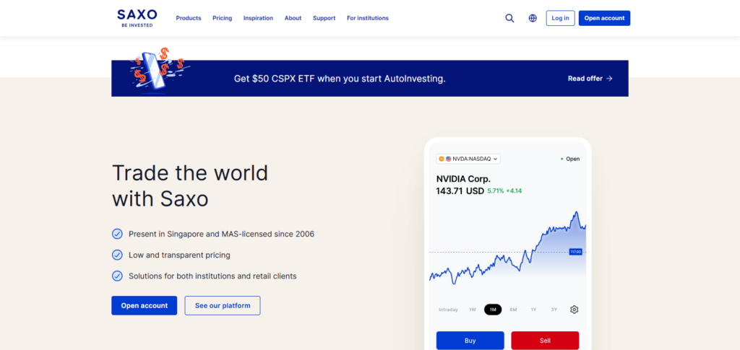Image resolution: width=740 pixels, height=350 pixels.
Task: Click checkmark icon beside transparent pricing
Action: (117, 255)
